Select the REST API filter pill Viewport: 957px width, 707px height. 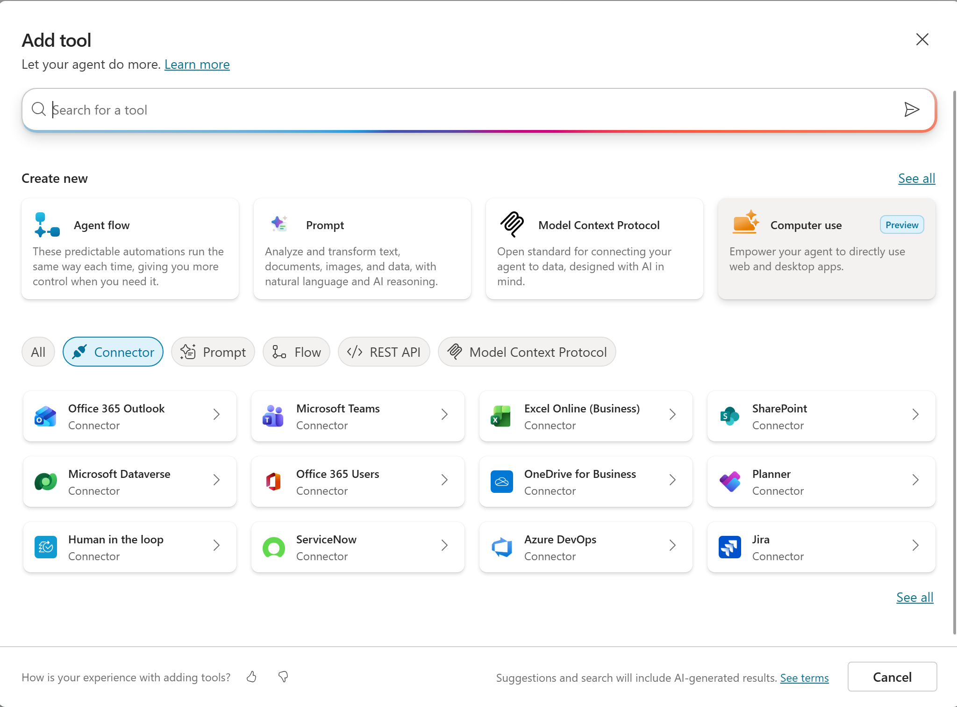click(384, 352)
